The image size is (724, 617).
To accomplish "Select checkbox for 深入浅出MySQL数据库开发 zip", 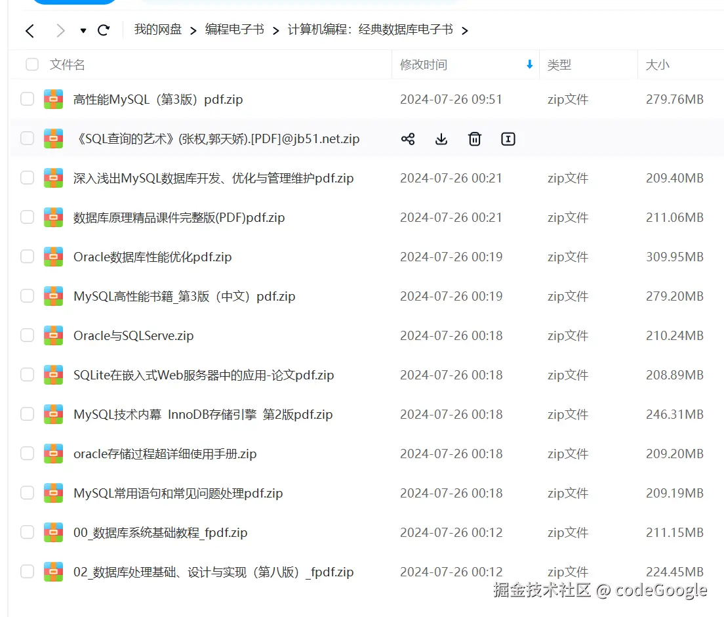I will (28, 177).
